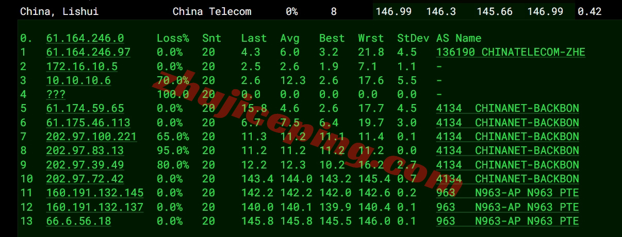The image size is (622, 237).
Task: Select the 202.97.83.13 hop link
Action: [85, 150]
